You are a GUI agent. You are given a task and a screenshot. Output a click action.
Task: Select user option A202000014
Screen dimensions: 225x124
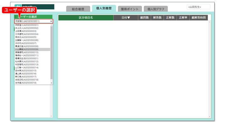32,68
